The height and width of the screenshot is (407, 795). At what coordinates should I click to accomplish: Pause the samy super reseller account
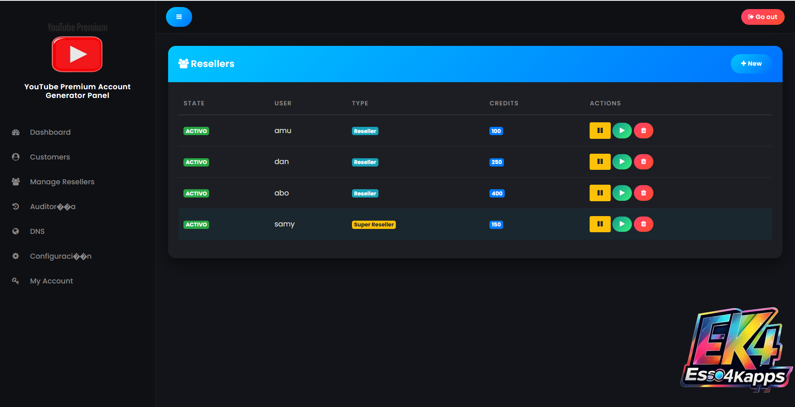click(x=600, y=224)
